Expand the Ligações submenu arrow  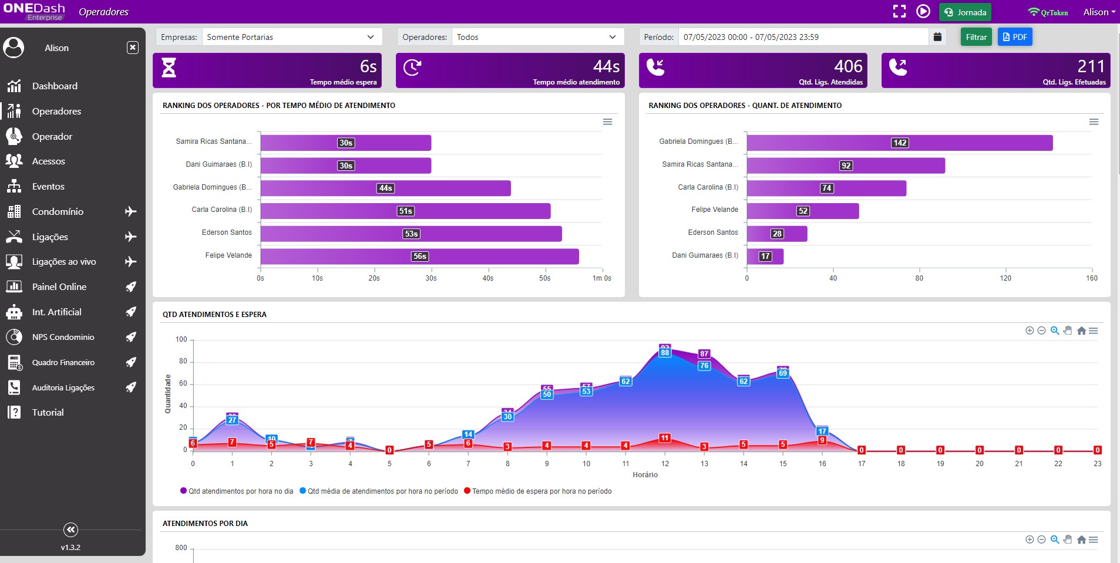pyautogui.click(x=131, y=237)
